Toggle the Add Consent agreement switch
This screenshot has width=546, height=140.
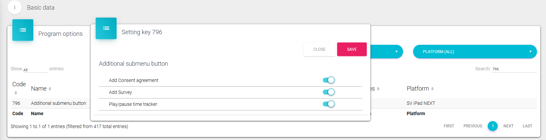(x=328, y=80)
